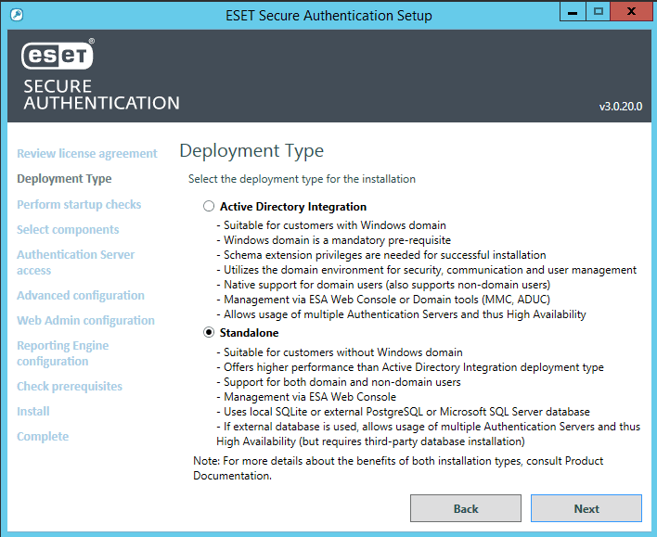This screenshot has height=537, width=657.
Task: Click the Authentication Server access step
Action: [x=75, y=262]
